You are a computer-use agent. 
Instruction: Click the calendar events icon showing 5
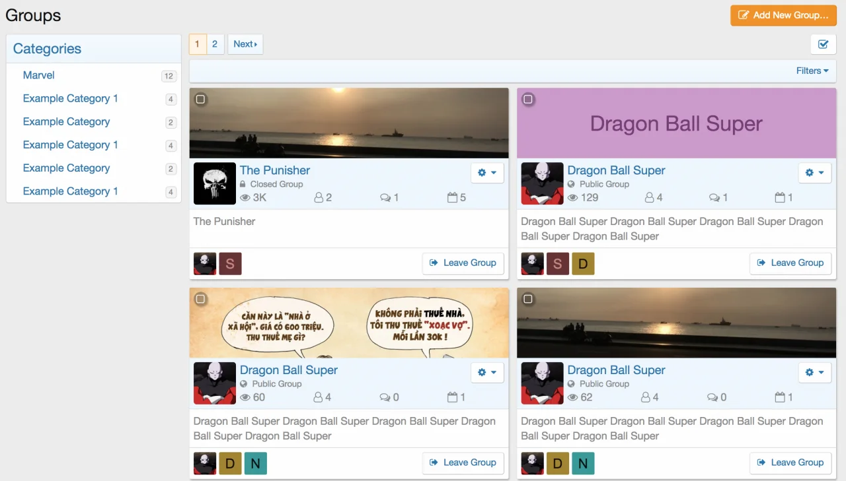(x=453, y=197)
